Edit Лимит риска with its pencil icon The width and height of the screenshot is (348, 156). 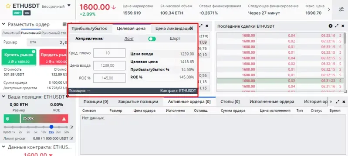(71, 139)
